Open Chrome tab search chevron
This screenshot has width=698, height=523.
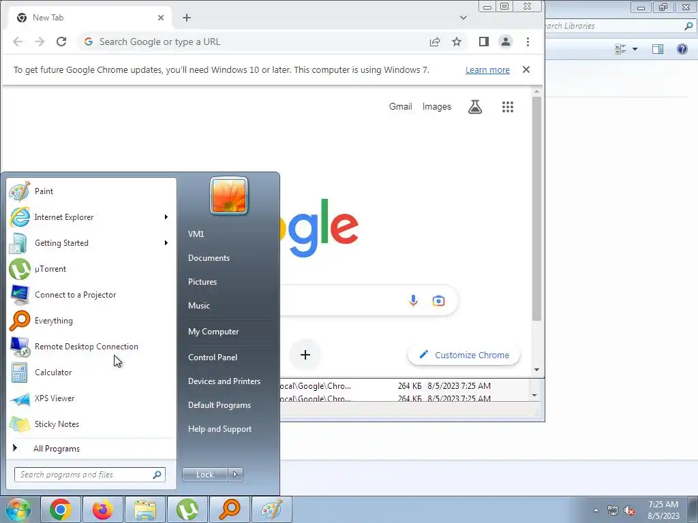click(464, 18)
